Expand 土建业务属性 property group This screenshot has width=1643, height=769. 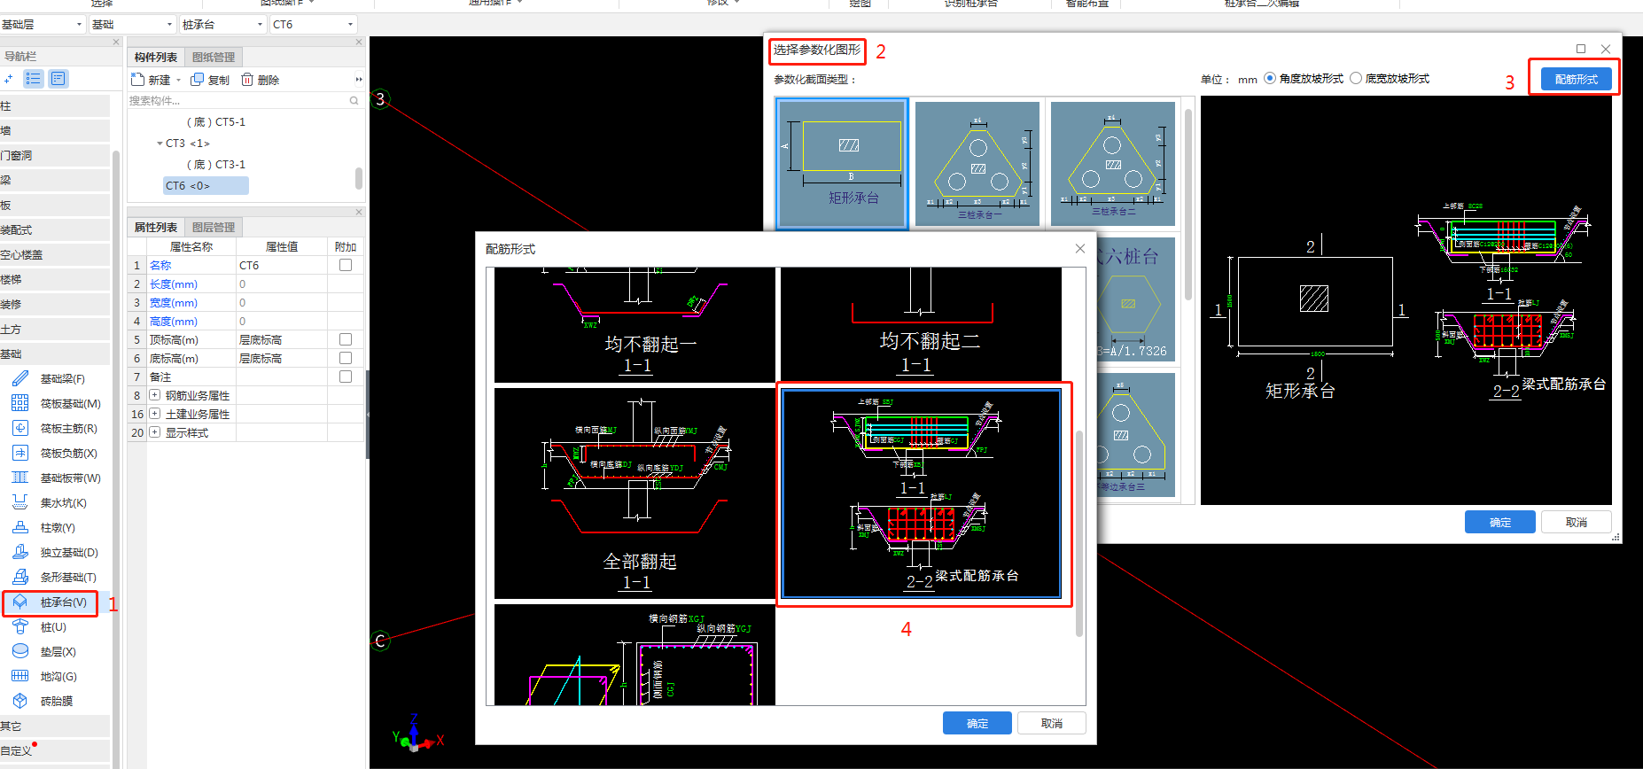click(155, 414)
